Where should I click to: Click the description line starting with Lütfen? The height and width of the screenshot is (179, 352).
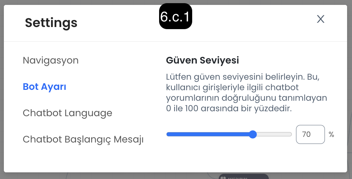point(243,77)
